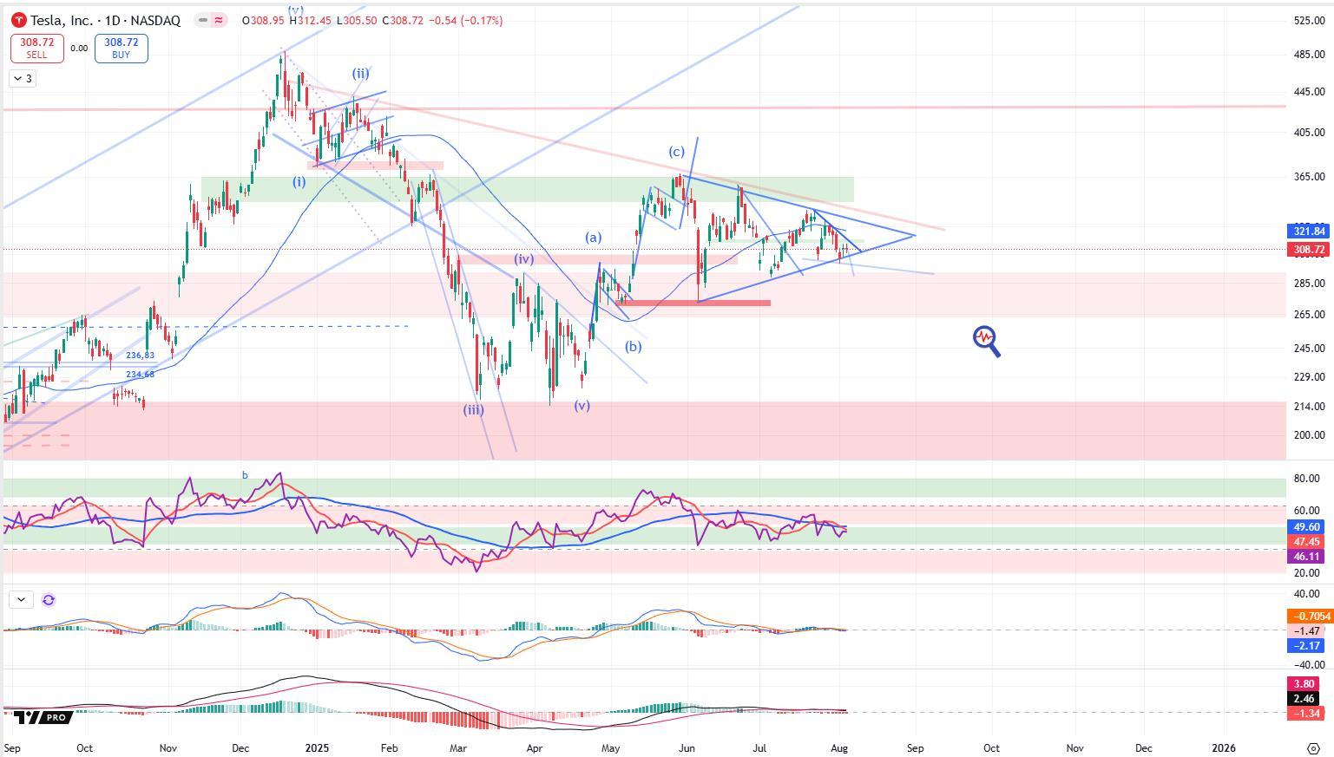Toggle the gray dash indicator pill
This screenshot has width=1334, height=757.
202,20
